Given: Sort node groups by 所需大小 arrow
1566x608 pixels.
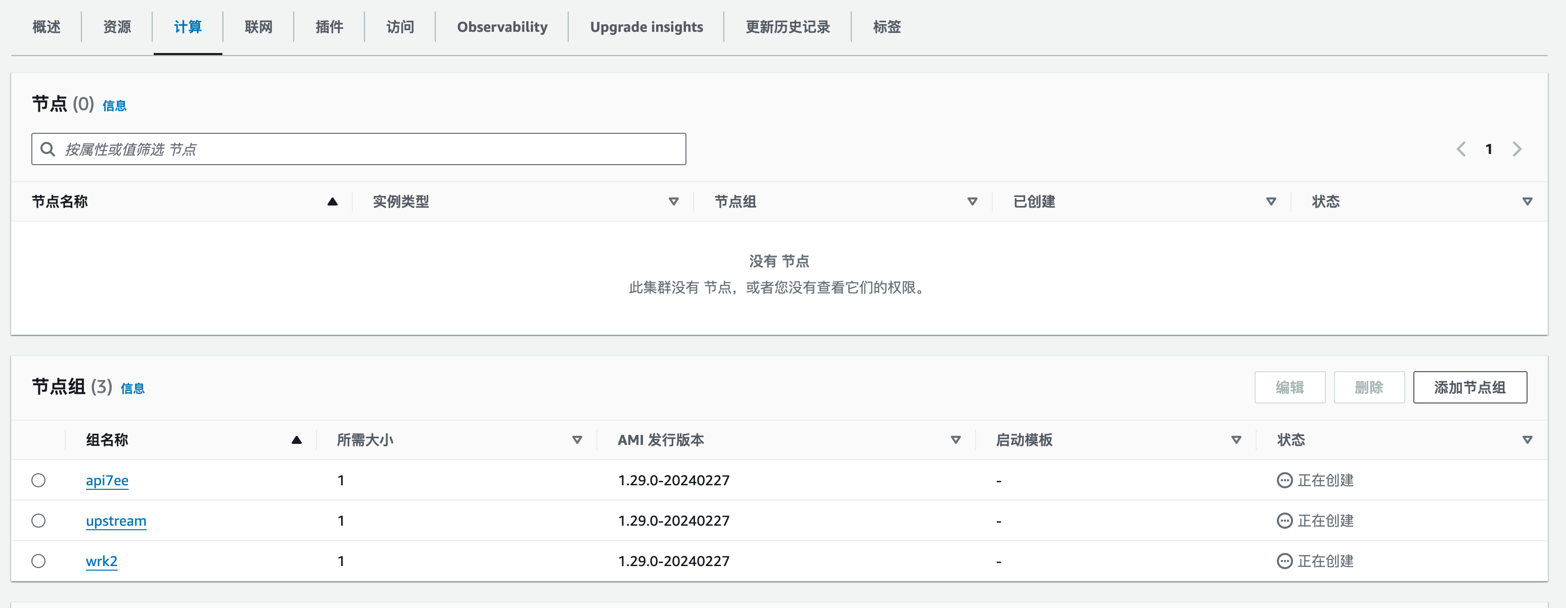Looking at the screenshot, I should pyautogui.click(x=577, y=440).
